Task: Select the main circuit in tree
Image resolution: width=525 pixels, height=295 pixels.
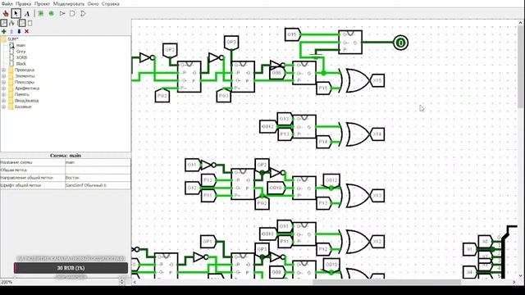Action: pyautogui.click(x=21, y=45)
